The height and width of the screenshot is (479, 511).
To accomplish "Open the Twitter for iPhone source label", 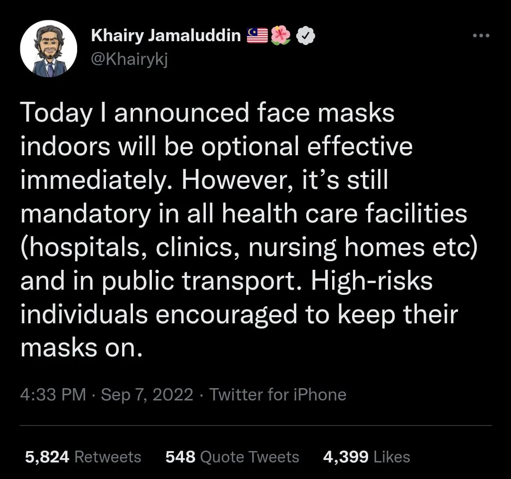I will click(x=278, y=394).
